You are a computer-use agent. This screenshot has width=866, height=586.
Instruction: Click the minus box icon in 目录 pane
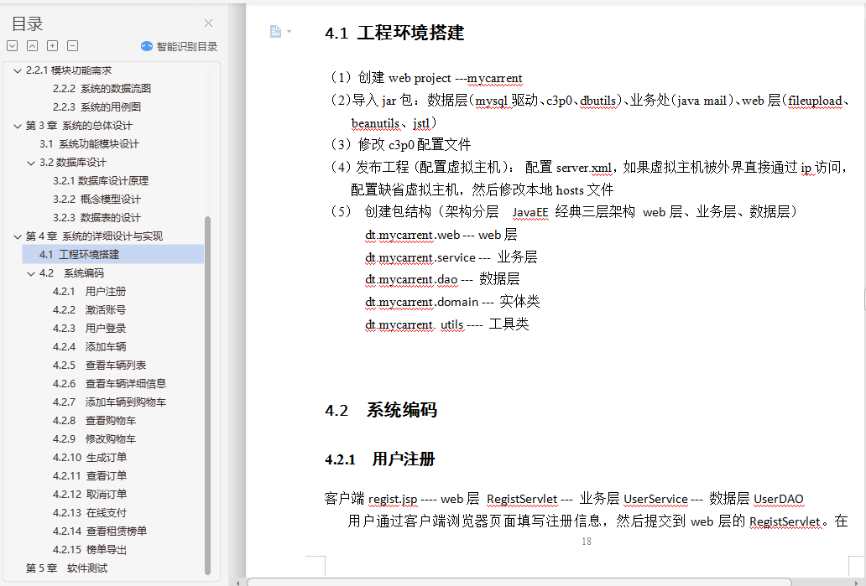(x=72, y=46)
